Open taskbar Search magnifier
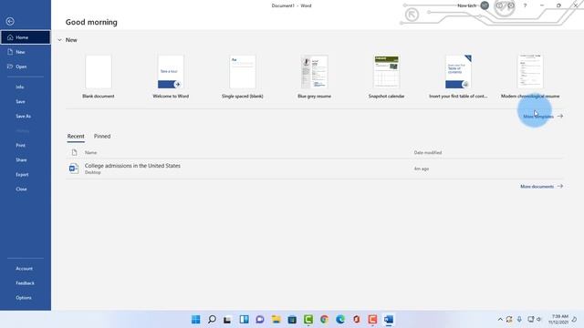 pyautogui.click(x=212, y=320)
